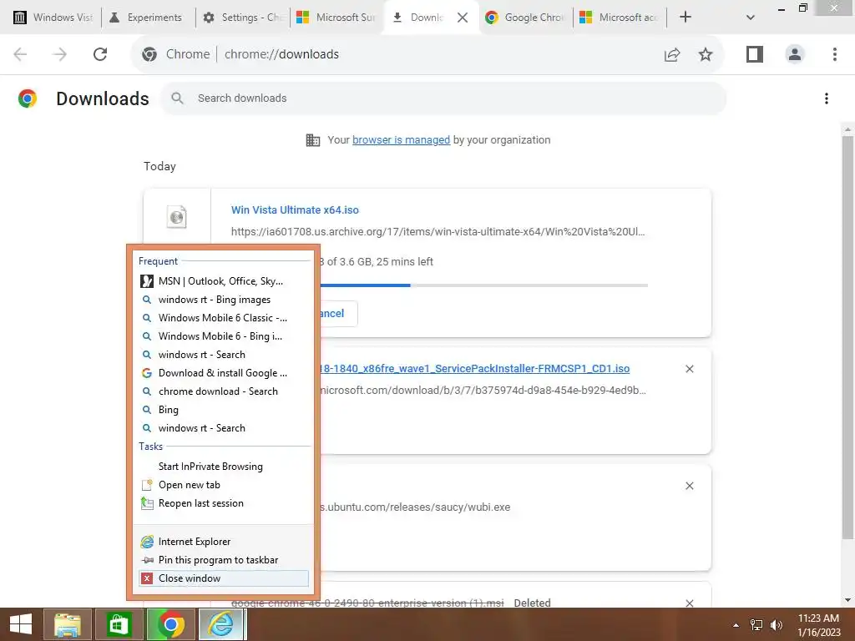Open File Explorer from taskbar
The width and height of the screenshot is (855, 641).
point(68,624)
